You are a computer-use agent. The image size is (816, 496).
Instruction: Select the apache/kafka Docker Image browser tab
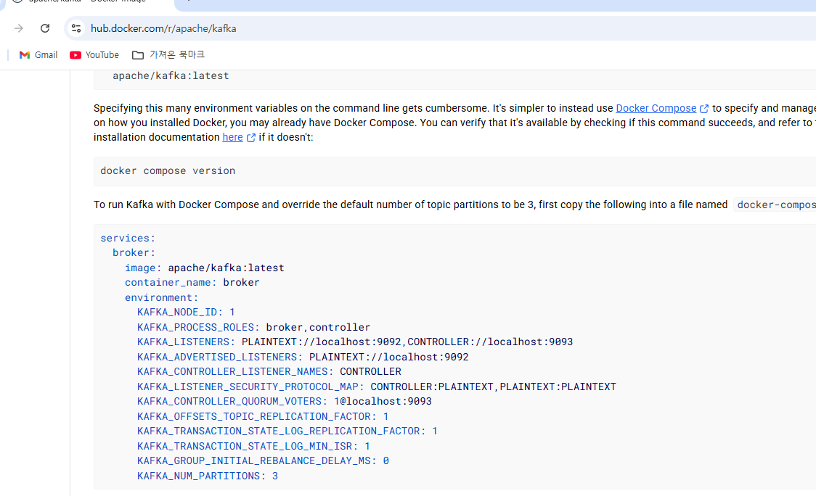coord(87,2)
